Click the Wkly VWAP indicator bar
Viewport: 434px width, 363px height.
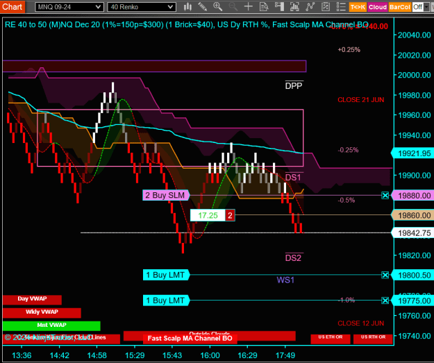(42, 313)
